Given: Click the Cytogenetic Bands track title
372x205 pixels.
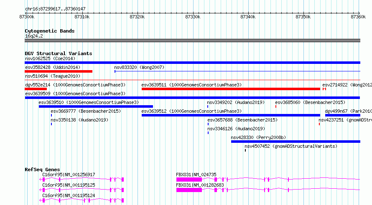Looking at the screenshot, I should click(x=50, y=31).
